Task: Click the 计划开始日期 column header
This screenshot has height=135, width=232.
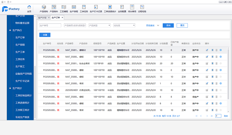Action: tap(137, 44)
